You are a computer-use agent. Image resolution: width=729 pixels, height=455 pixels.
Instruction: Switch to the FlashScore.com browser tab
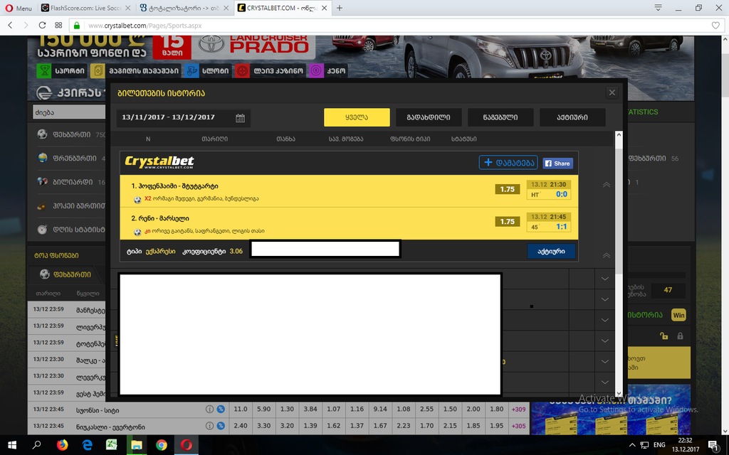tap(85, 8)
